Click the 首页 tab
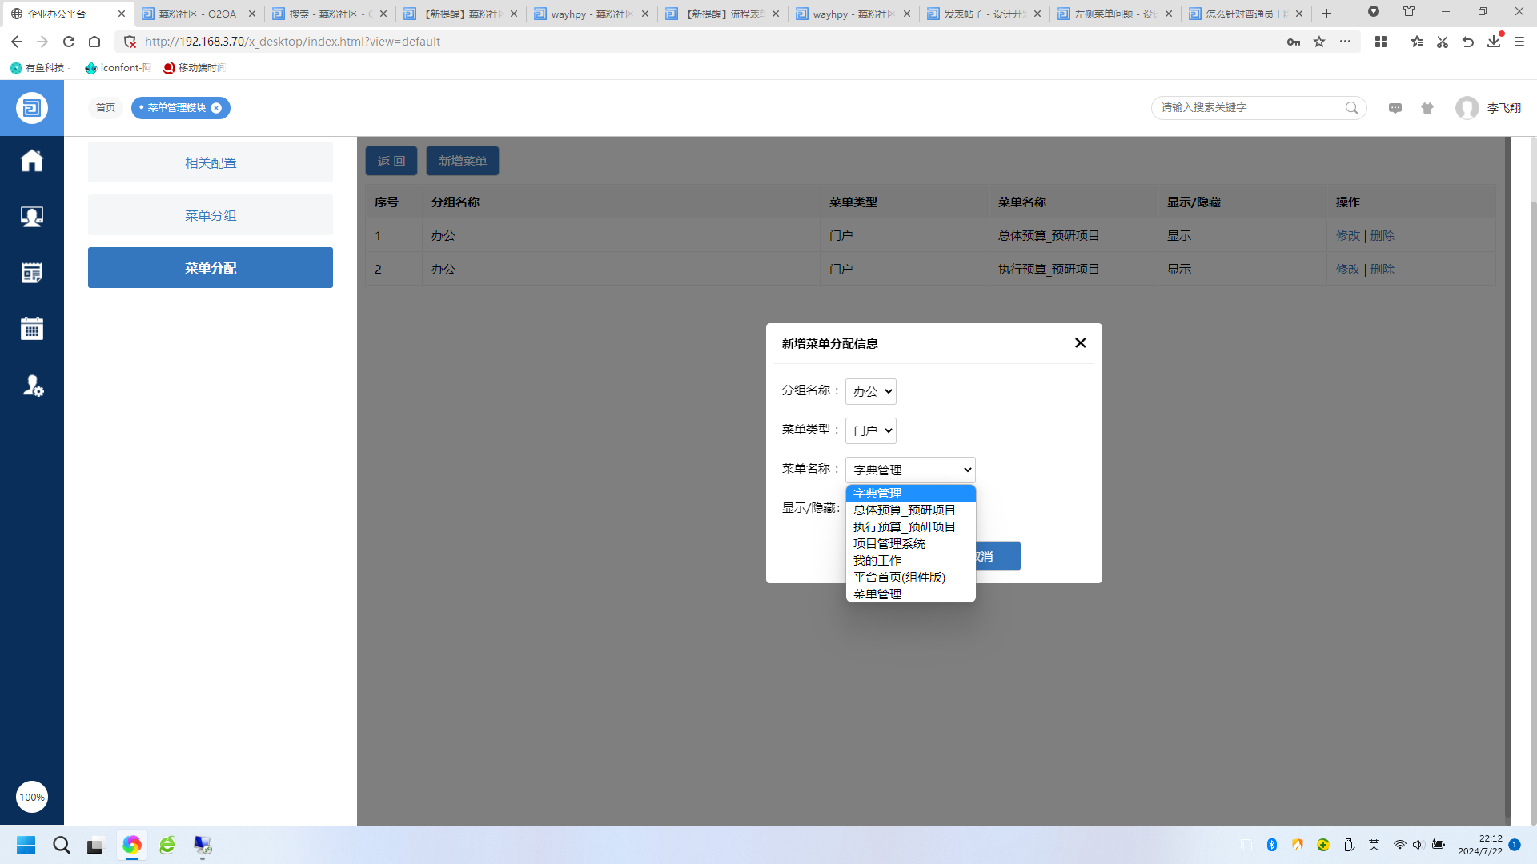1537x864 pixels. point(106,108)
